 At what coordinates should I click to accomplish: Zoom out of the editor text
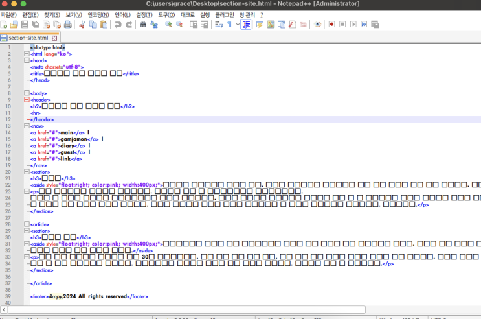point(179,25)
